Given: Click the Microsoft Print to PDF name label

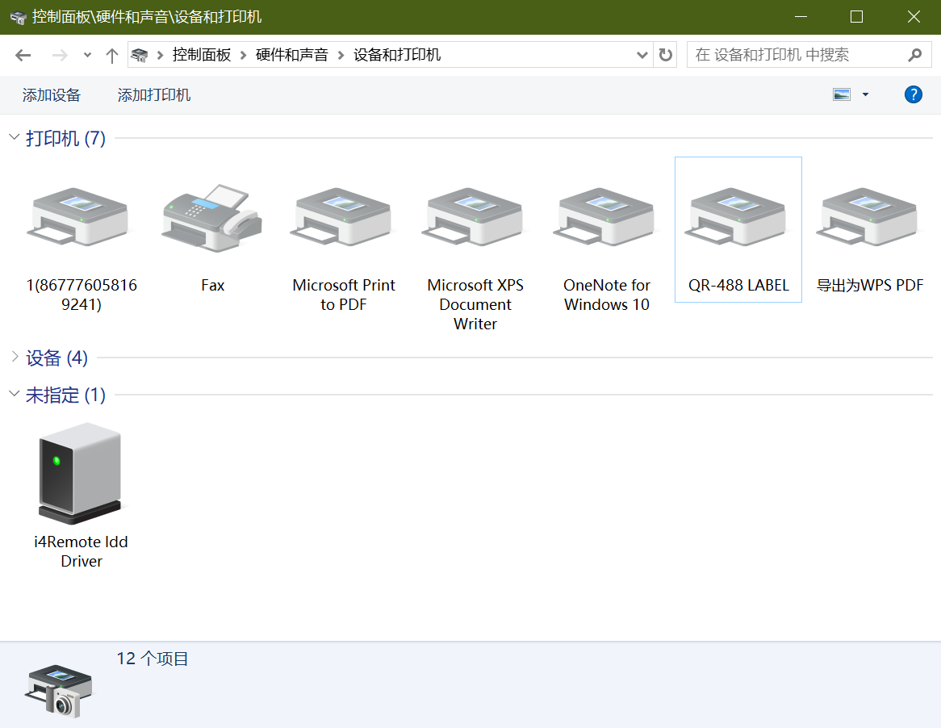Looking at the screenshot, I should 343,295.
